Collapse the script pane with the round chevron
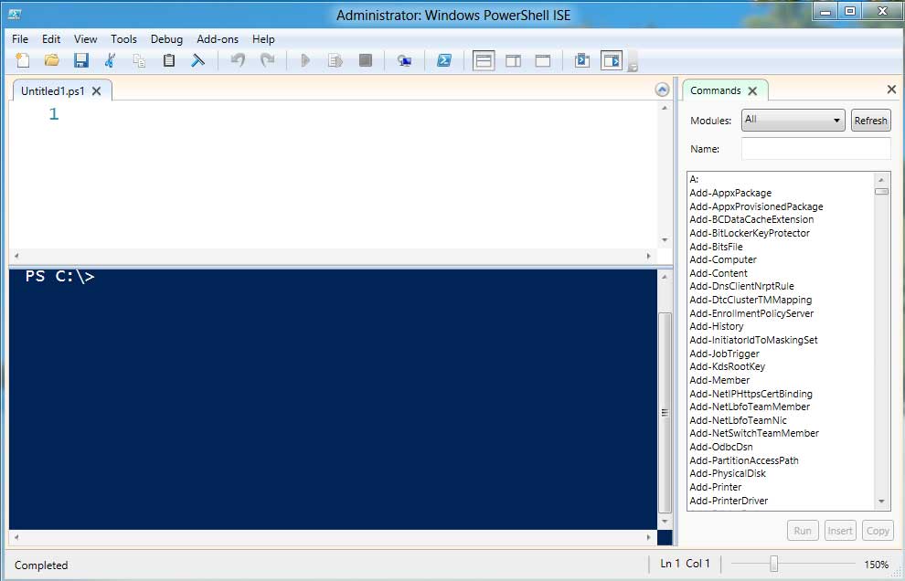 [662, 90]
